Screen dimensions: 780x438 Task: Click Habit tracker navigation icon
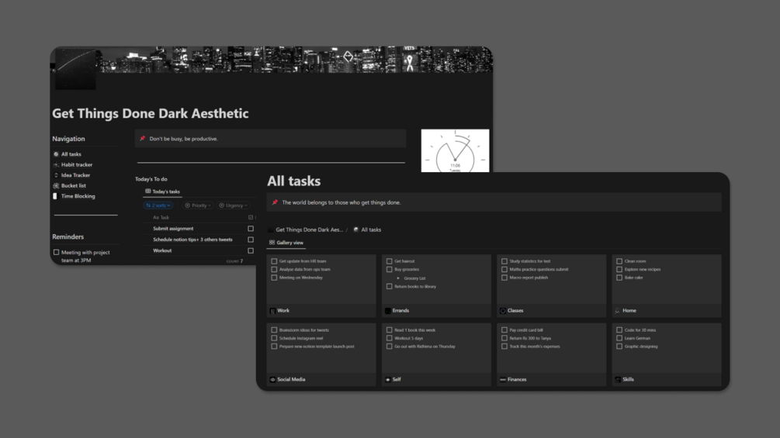56,165
